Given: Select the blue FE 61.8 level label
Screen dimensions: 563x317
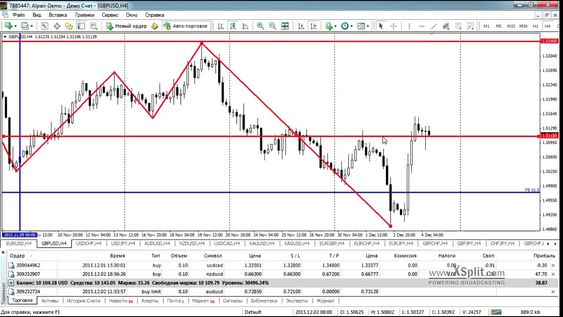Looking at the screenshot, I should 532,190.
